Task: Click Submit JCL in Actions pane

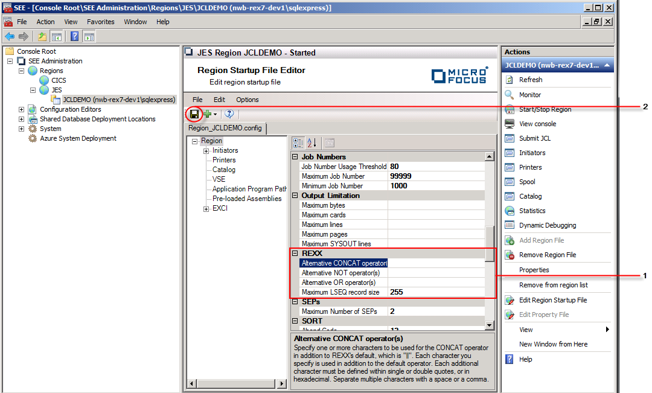Action: click(x=534, y=138)
